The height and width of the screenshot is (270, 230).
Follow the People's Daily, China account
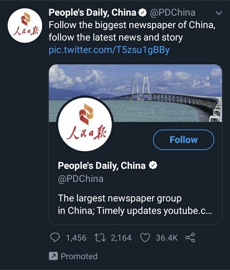[x=184, y=140]
